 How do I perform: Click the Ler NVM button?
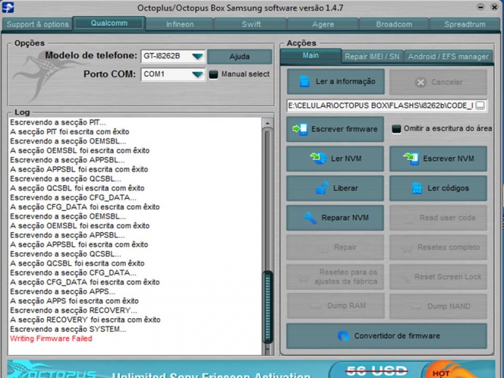click(335, 159)
